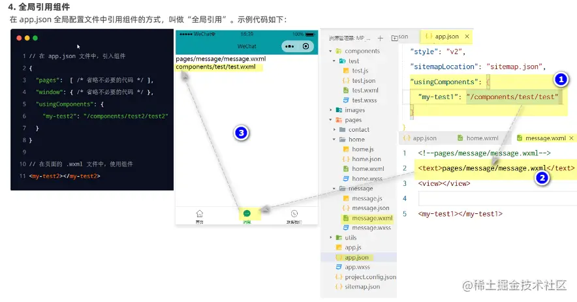Click the braces icon next to message.json

(x=346, y=208)
